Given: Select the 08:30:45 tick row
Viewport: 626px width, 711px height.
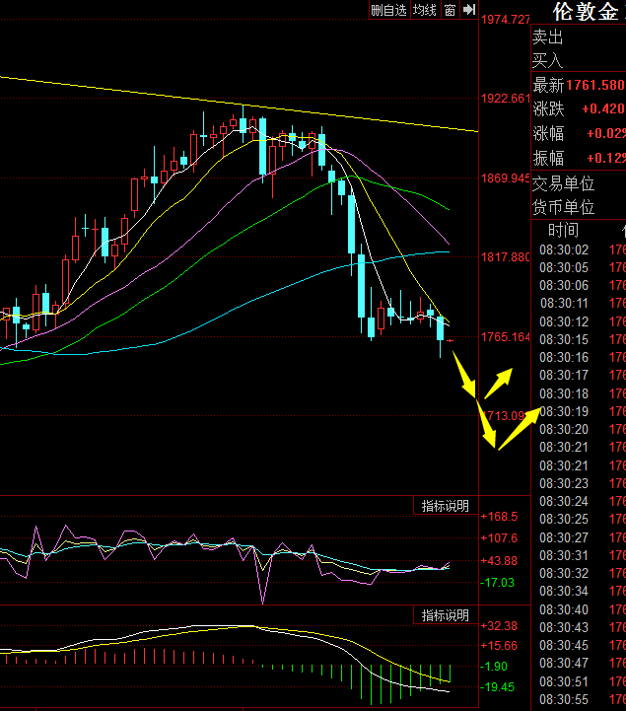Looking at the screenshot, I should coord(583,645).
